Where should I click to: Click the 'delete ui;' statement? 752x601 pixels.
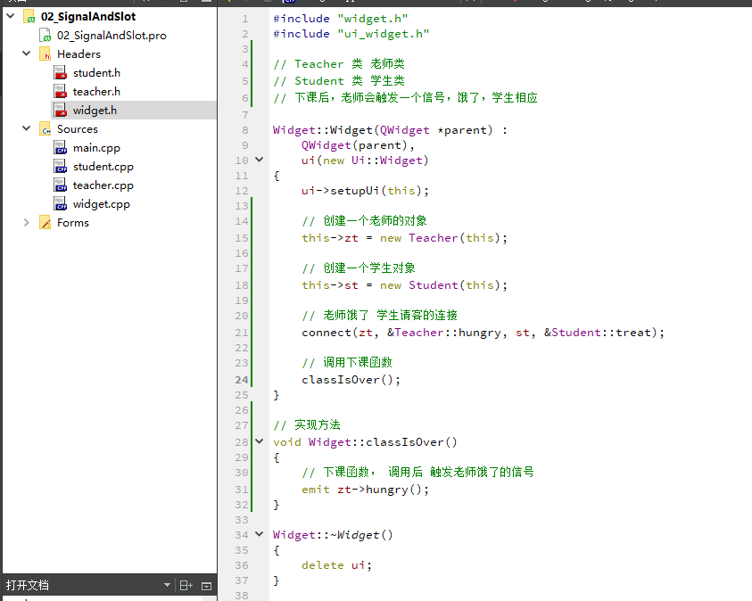(x=336, y=565)
